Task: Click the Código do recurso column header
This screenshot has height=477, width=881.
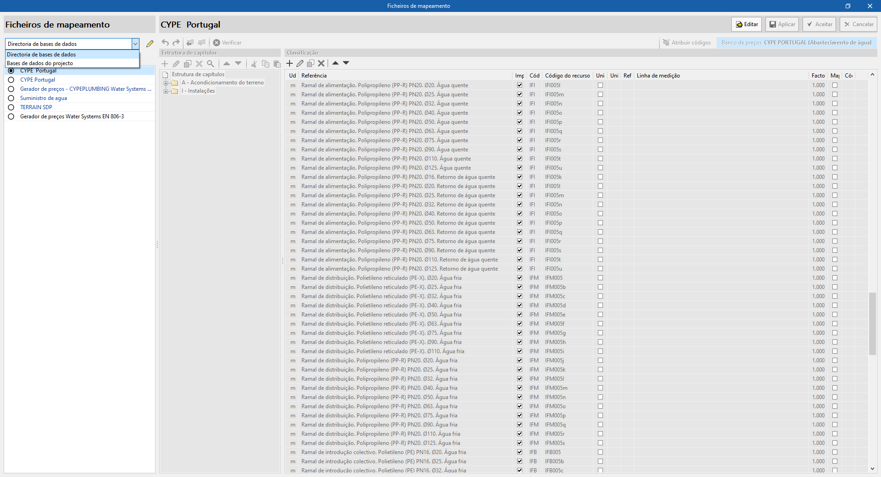Action: tap(568, 76)
